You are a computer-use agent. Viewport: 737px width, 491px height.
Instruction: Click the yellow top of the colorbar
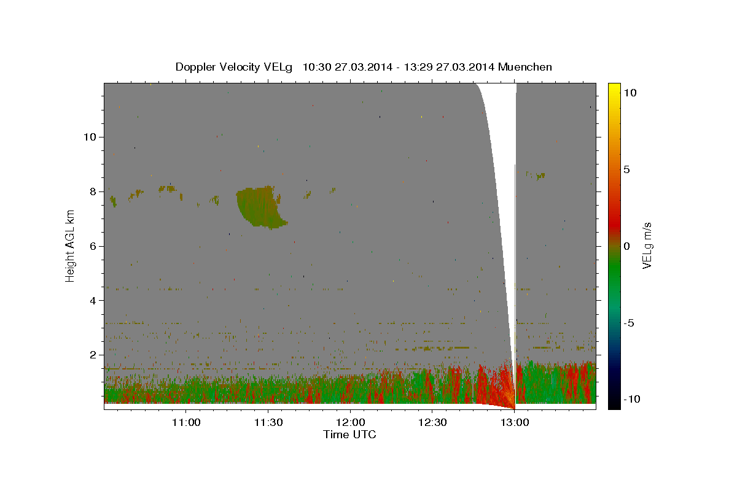tap(614, 89)
